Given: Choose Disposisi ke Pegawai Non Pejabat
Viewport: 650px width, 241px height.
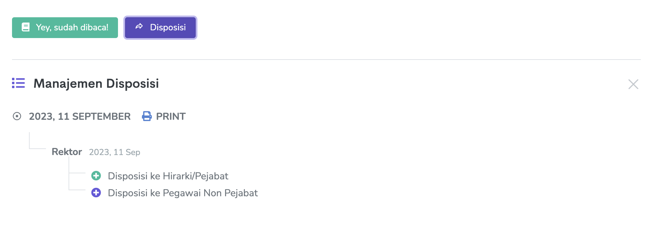Looking at the screenshot, I should point(183,193).
